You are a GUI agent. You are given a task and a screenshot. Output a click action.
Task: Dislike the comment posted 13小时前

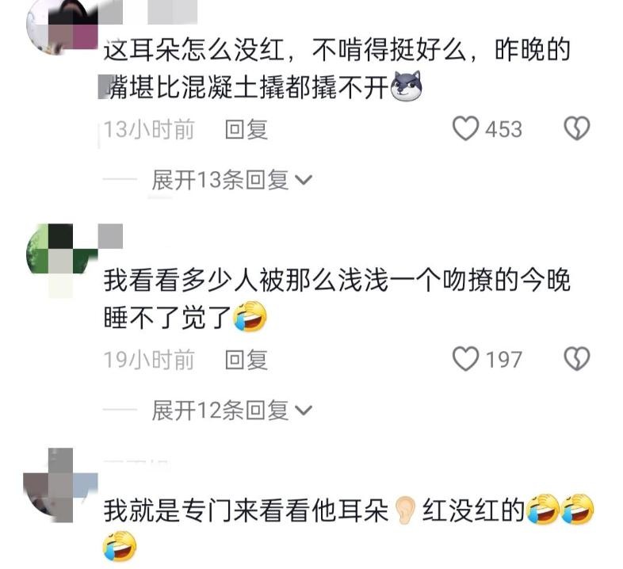click(x=577, y=128)
